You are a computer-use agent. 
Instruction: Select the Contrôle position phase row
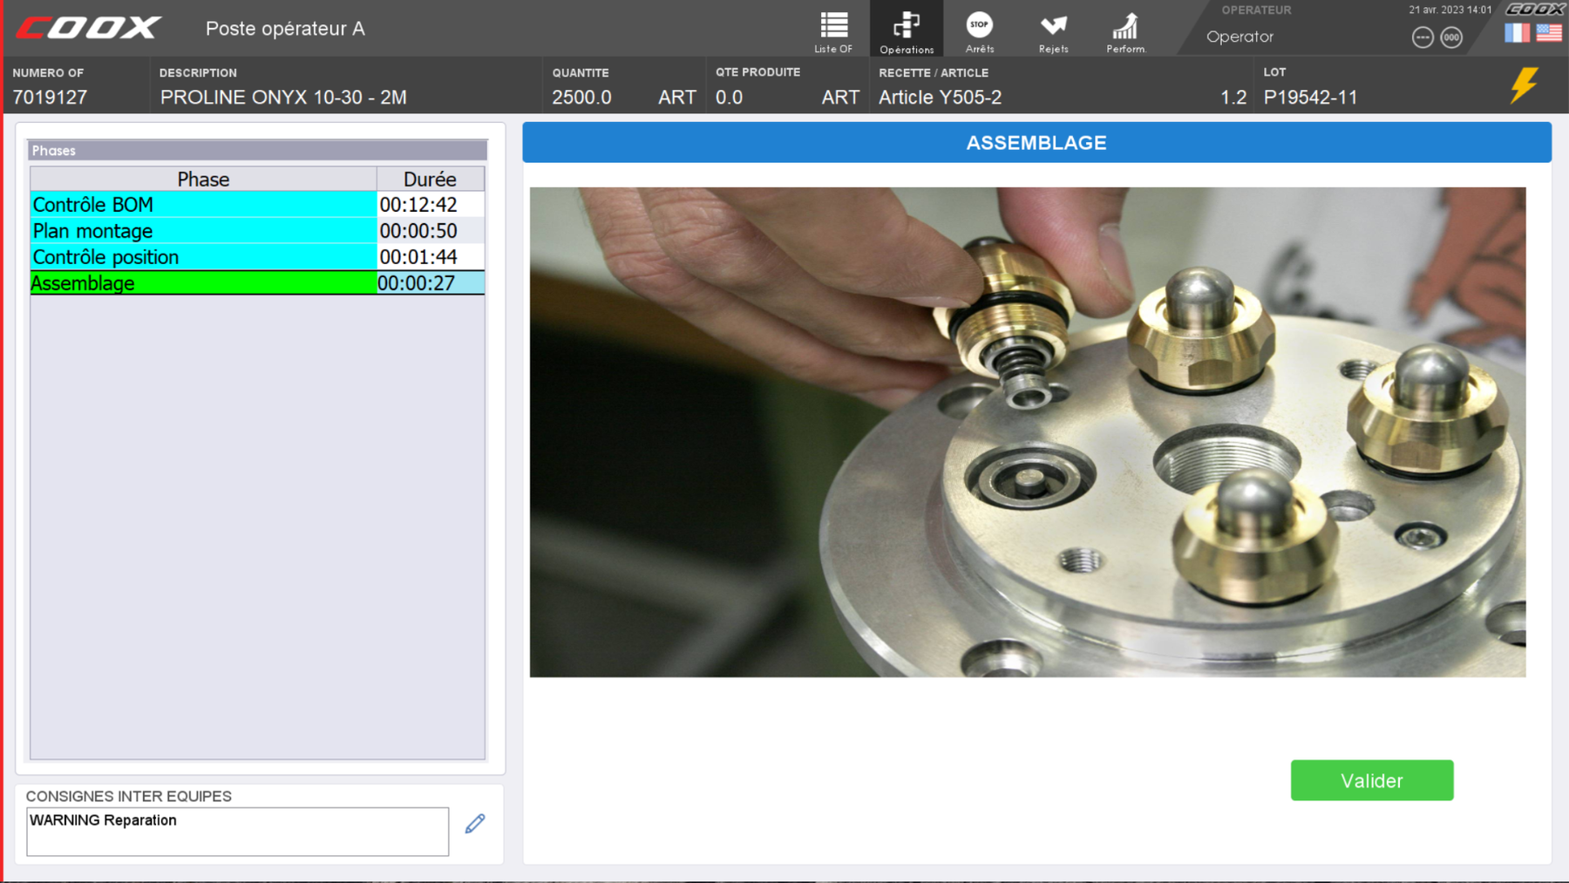click(257, 256)
